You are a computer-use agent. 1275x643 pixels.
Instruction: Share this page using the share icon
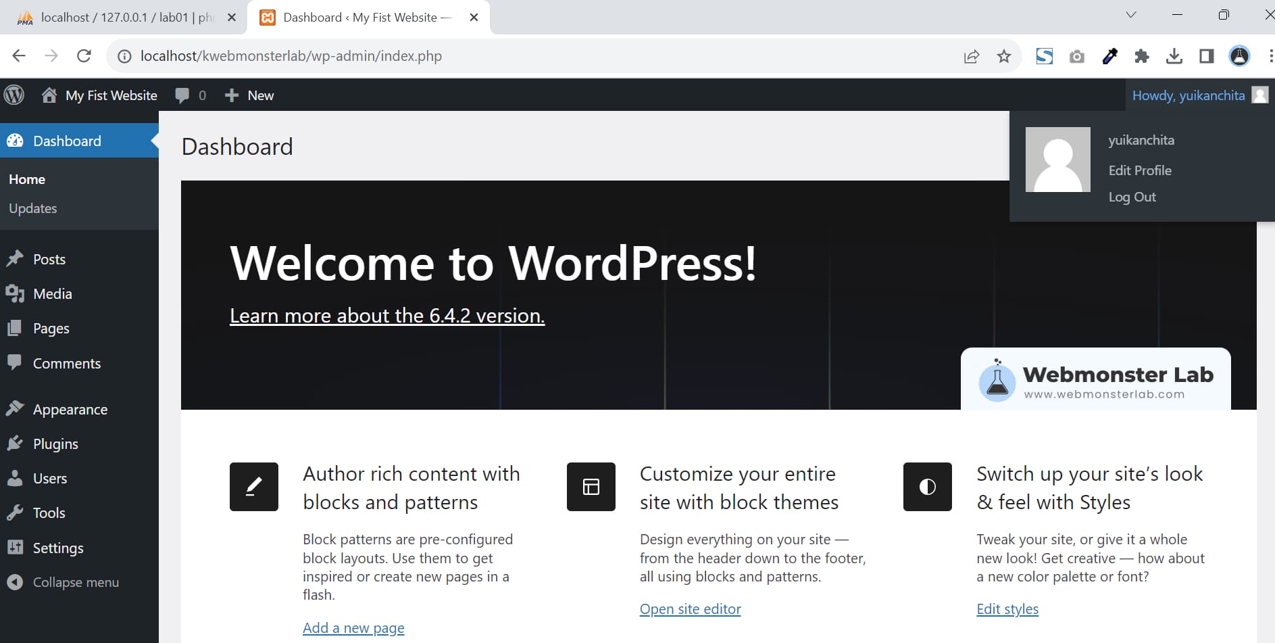pos(972,56)
